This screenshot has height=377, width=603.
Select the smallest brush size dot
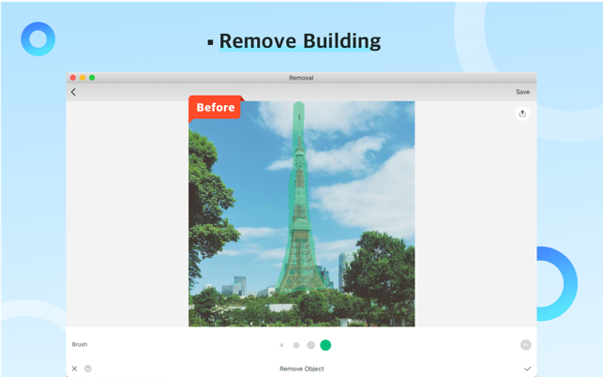281,345
